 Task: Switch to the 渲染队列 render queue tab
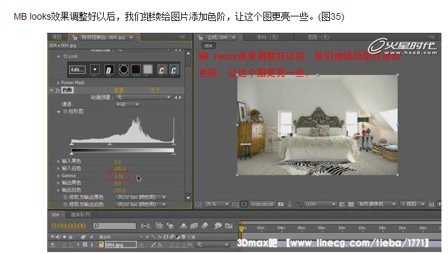pos(80,215)
